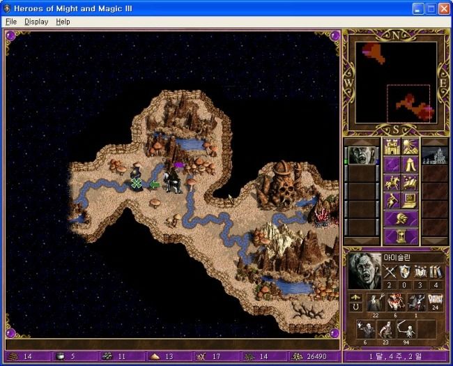Select the walking dead stack of 23
This screenshot has height=366, width=453.
coord(385,329)
